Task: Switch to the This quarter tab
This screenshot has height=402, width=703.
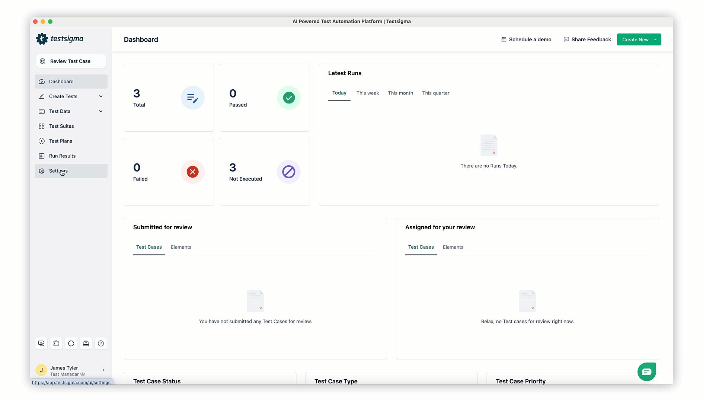Action: pos(436,93)
